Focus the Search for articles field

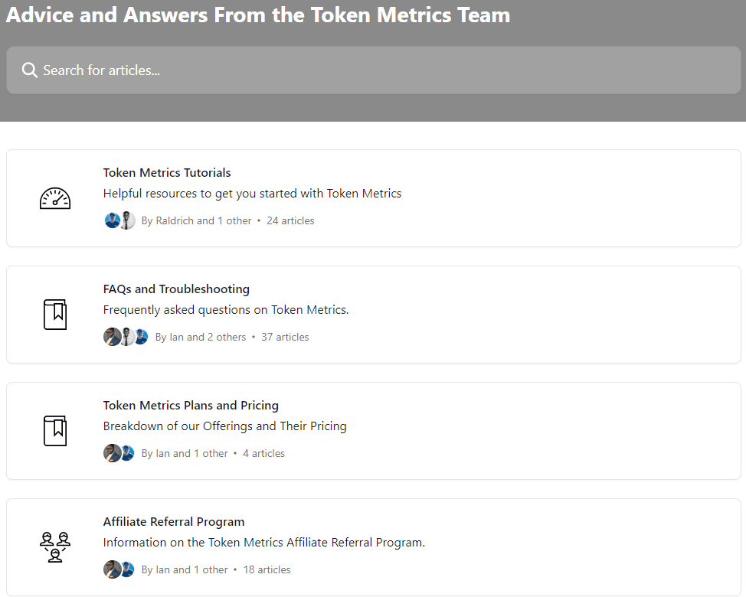374,70
